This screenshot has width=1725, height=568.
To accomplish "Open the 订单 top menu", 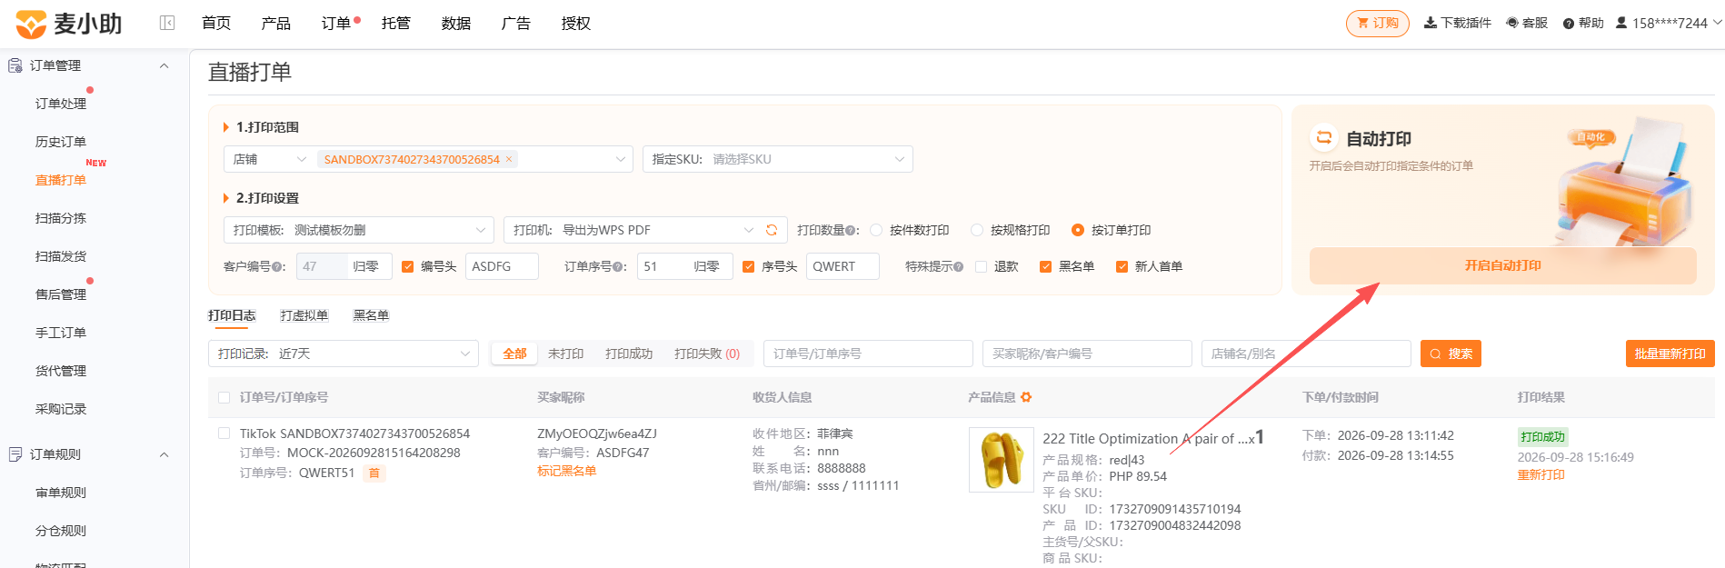I will point(336,24).
